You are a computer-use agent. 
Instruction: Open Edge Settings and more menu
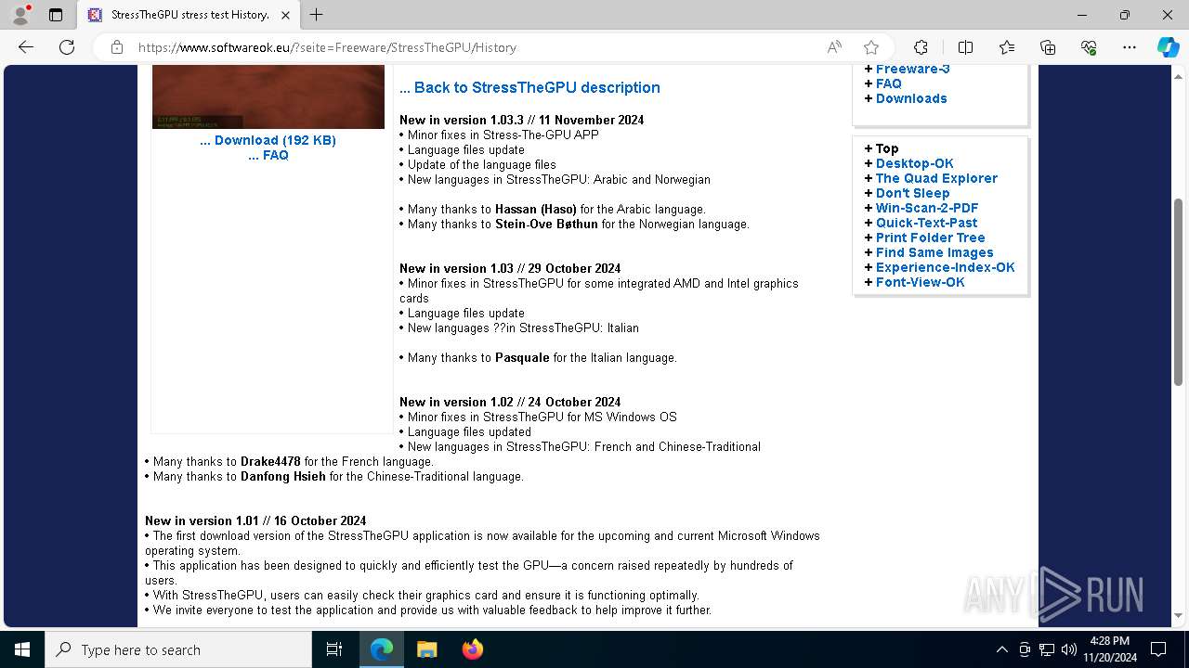(1130, 47)
